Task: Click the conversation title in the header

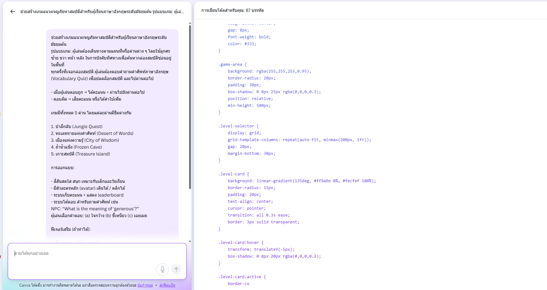Action: tap(102, 12)
